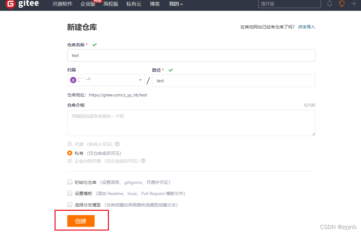
Task: Open notifications via the bell icon
Action: tap(329, 4)
